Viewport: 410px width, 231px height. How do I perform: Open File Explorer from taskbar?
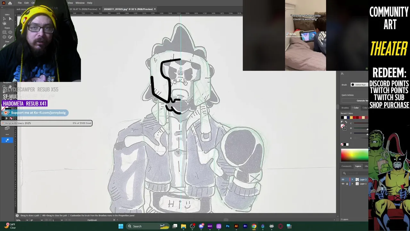(184, 226)
